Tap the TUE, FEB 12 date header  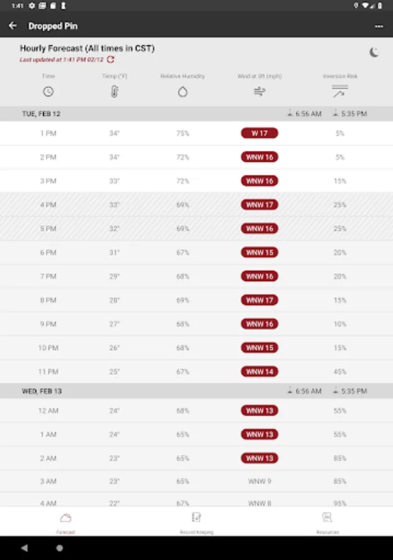pyautogui.click(x=42, y=114)
